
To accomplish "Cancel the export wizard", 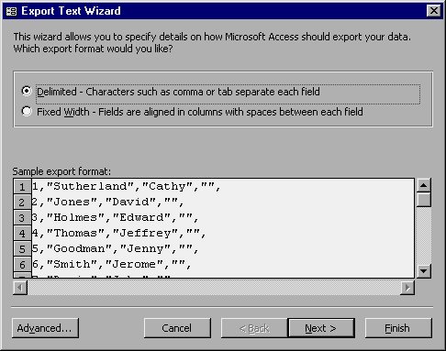I will pyautogui.click(x=177, y=328).
